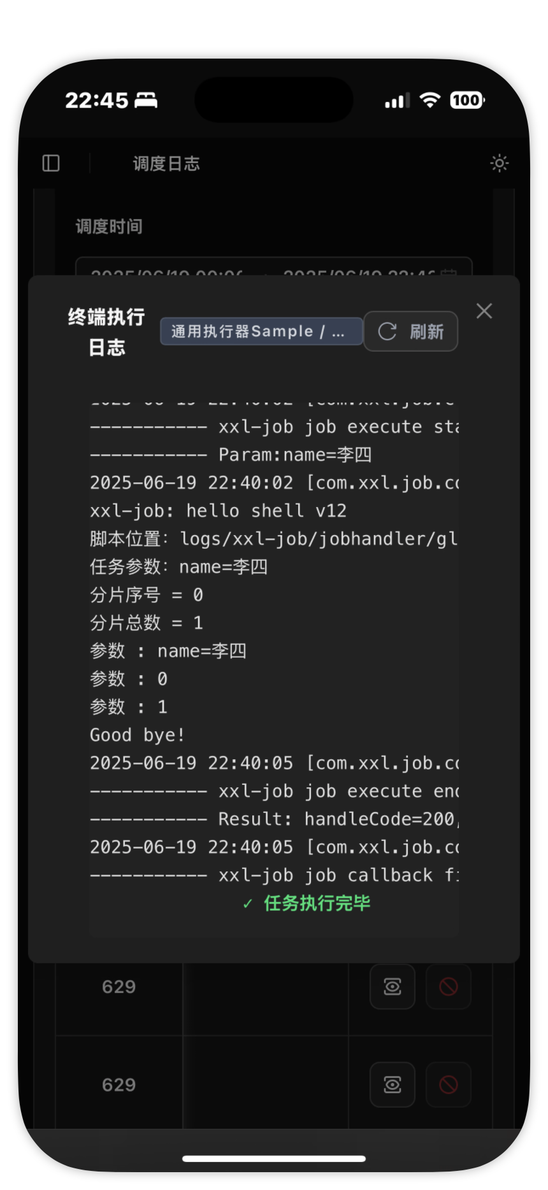Tap the bed sleep focus icon

(x=146, y=100)
